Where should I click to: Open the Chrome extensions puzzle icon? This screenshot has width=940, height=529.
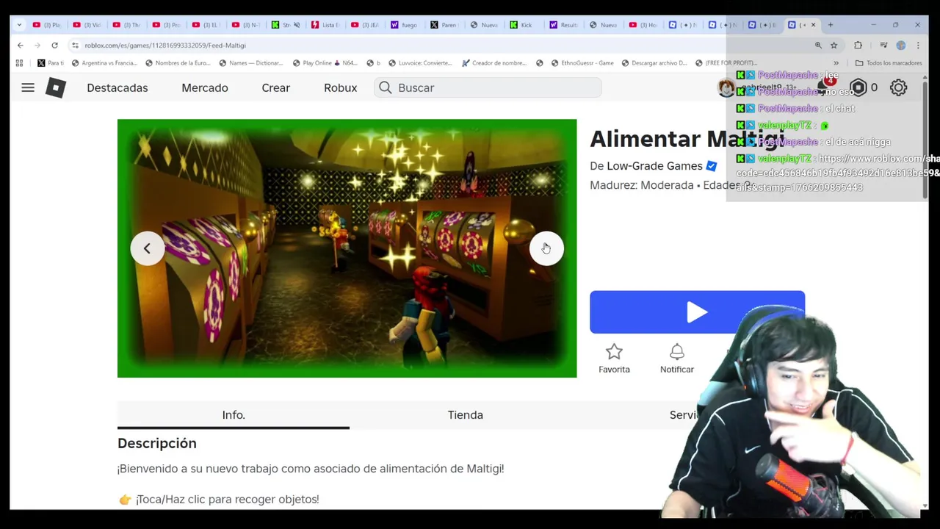[858, 45]
